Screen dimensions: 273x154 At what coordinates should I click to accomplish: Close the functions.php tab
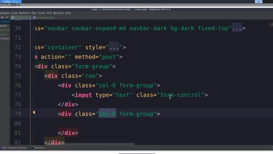[56, 18]
